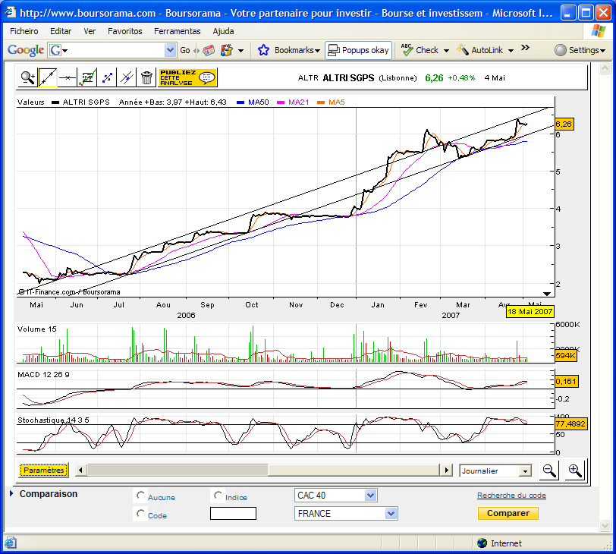Open the FRANCE country dropdown
Viewport: 616px width, 554px height.
tap(346, 514)
